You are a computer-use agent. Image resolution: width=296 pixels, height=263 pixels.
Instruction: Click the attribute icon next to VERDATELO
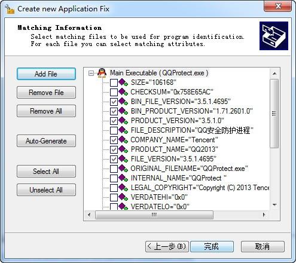pyautogui.click(x=123, y=206)
